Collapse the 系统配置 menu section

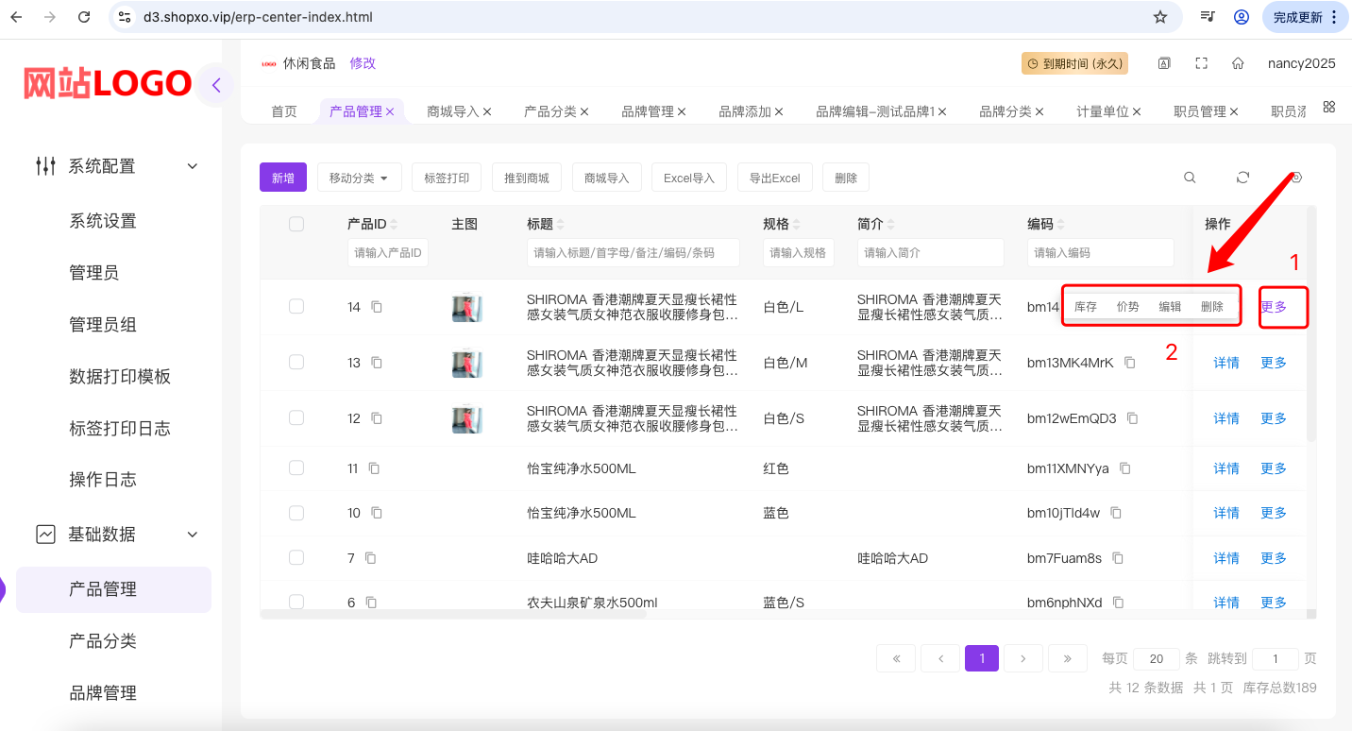(192, 165)
